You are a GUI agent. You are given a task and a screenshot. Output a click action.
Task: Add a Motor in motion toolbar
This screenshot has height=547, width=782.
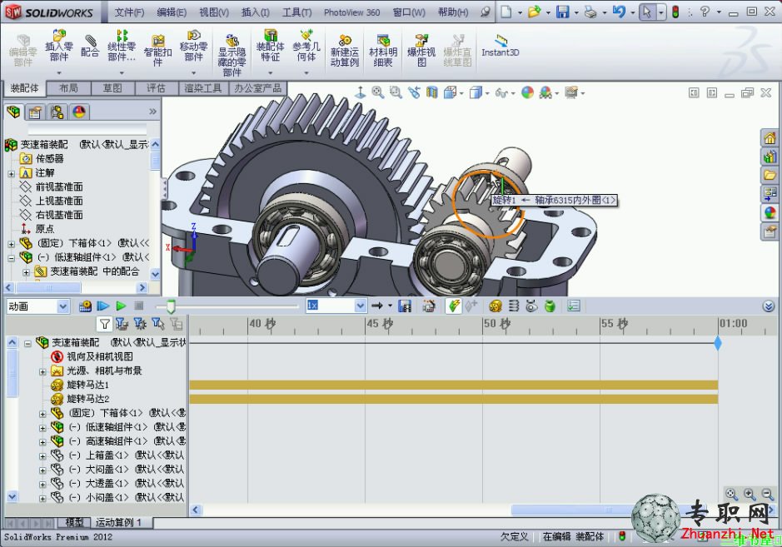click(x=496, y=306)
